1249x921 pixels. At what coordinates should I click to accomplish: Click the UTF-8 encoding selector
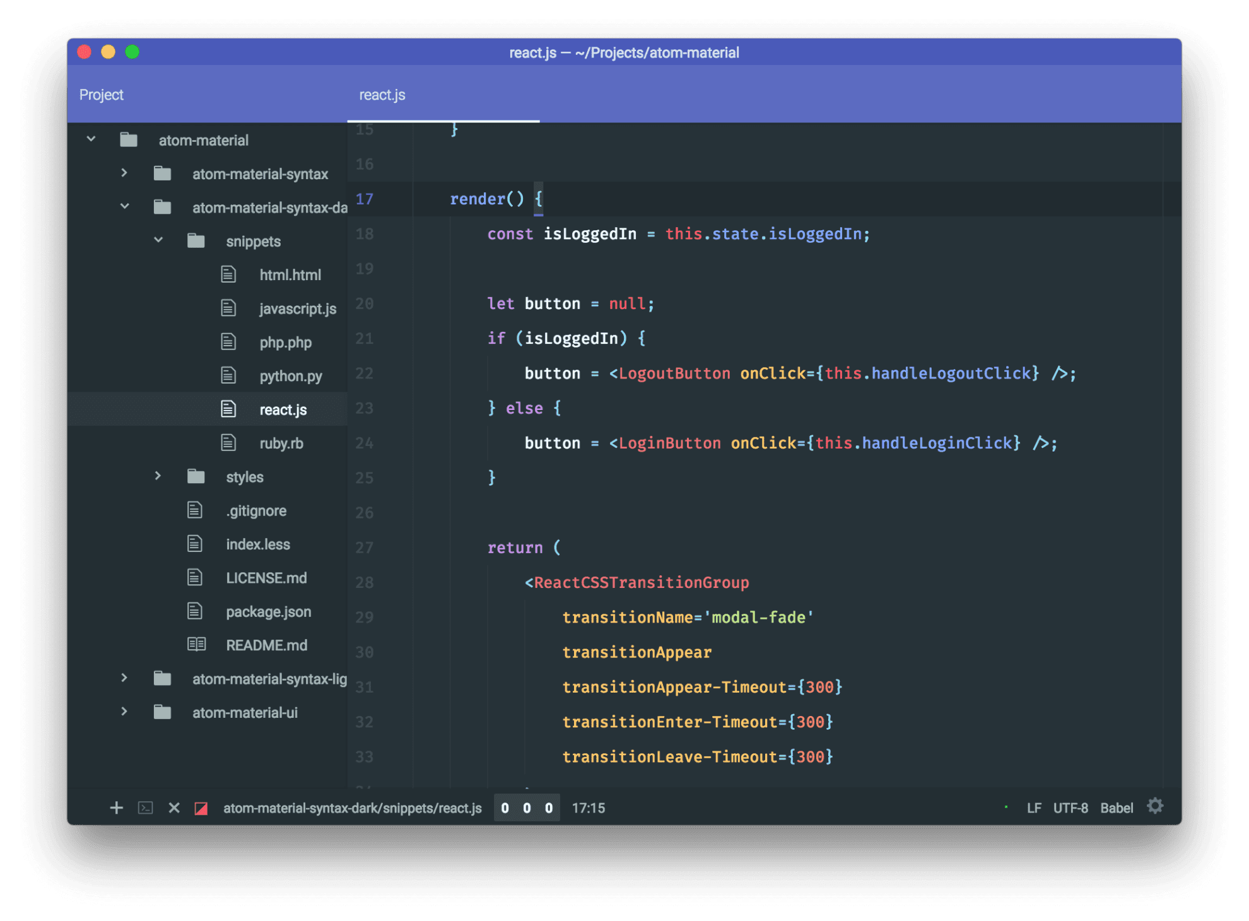click(x=1070, y=808)
